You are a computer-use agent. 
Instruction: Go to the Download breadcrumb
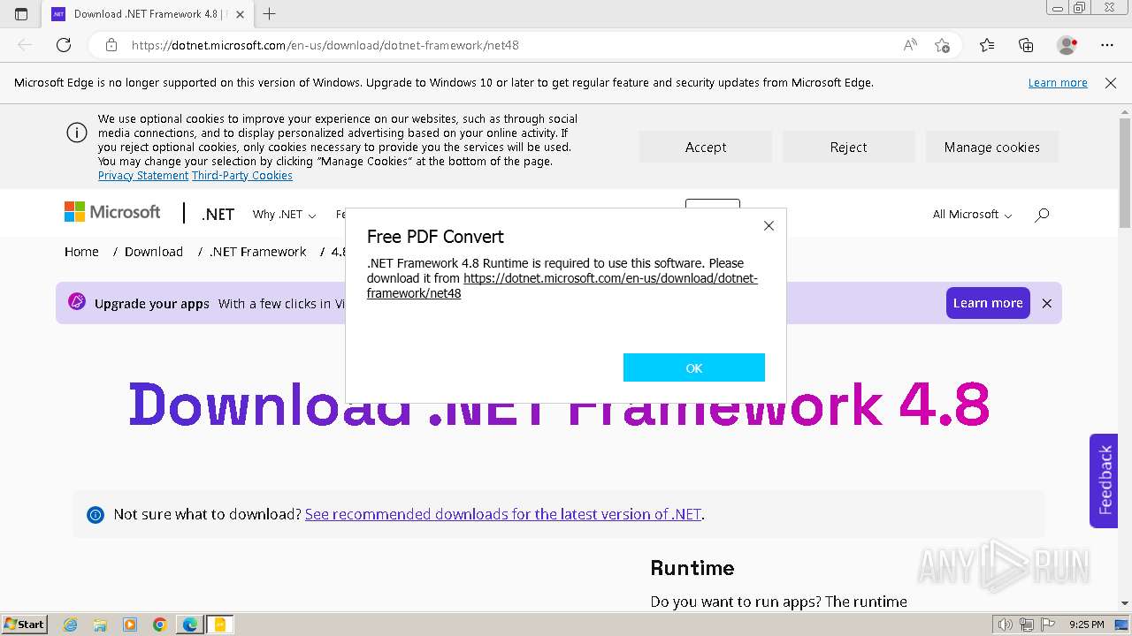[154, 252]
